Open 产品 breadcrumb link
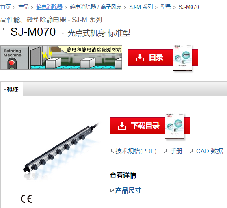Image resolution: width=227 pixels, height=208 pixels. point(23,7)
